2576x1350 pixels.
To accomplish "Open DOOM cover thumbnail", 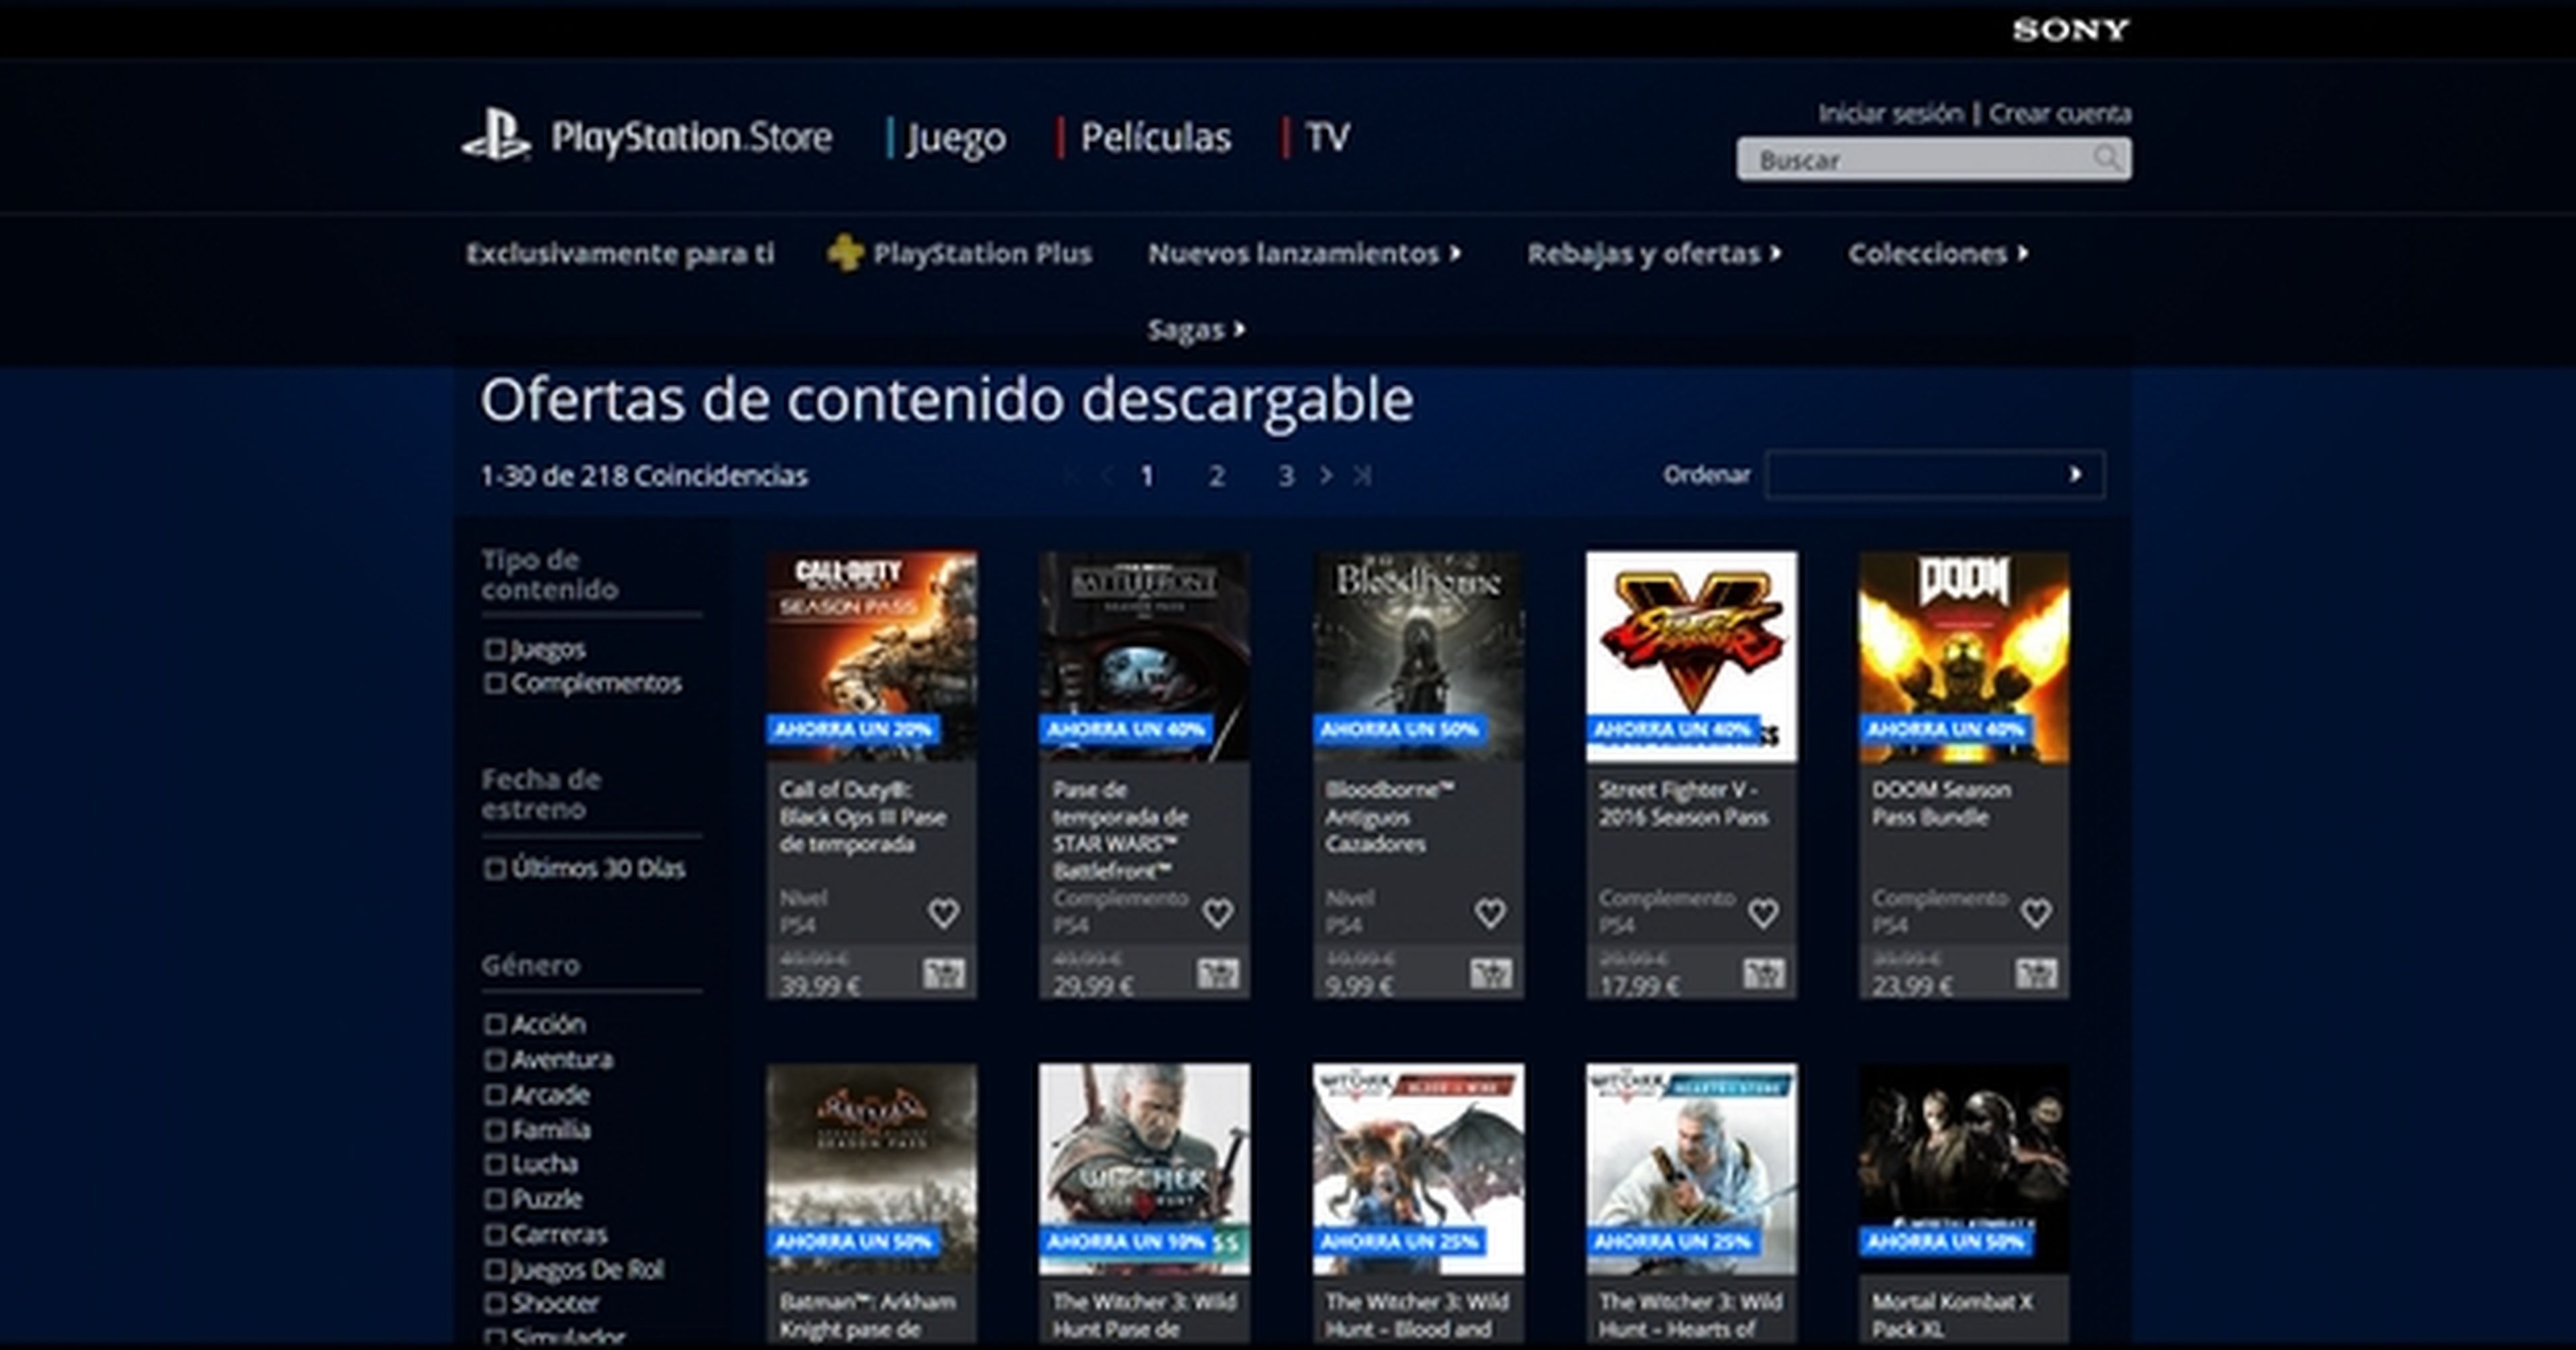I will click(x=1964, y=656).
